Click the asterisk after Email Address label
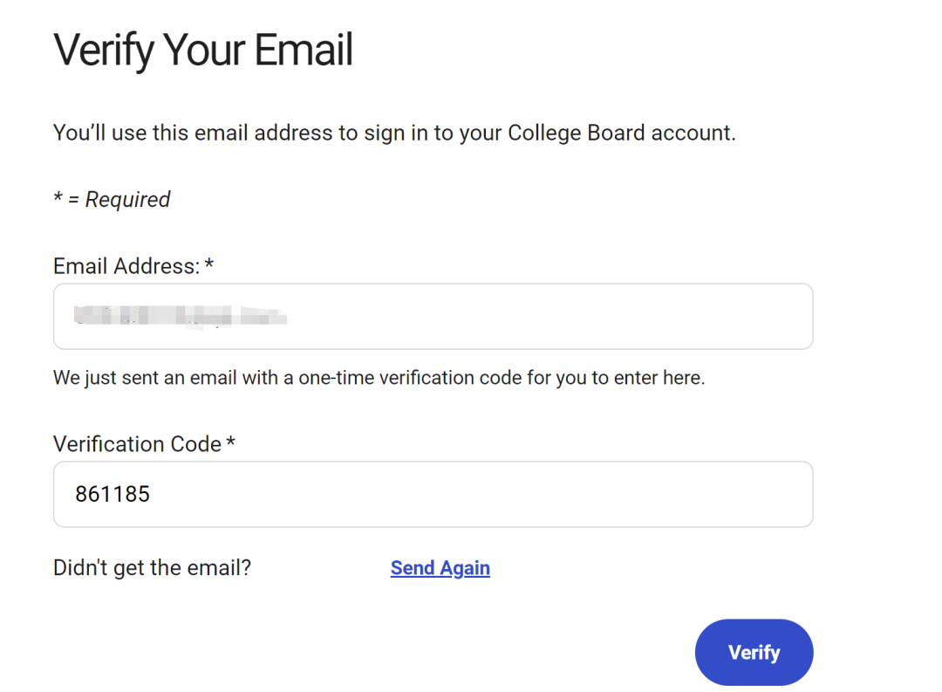Image resolution: width=942 pixels, height=692 pixels. click(209, 264)
